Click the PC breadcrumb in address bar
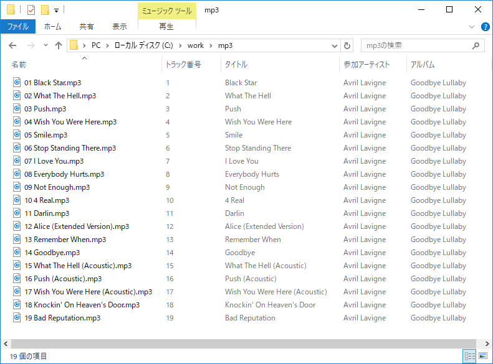Screen dimensions: 493x364 96,45
